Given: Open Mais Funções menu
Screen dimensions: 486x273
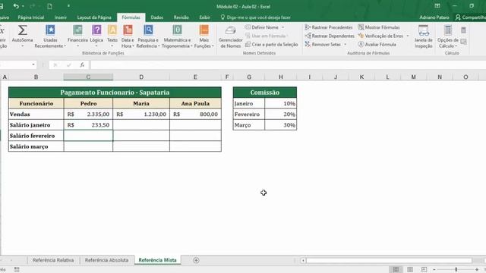Looking at the screenshot, I should (204, 36).
